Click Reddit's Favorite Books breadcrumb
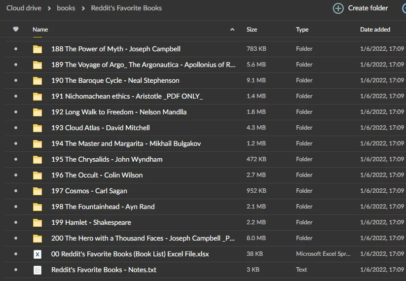The height and width of the screenshot is (281, 406). pos(126,8)
